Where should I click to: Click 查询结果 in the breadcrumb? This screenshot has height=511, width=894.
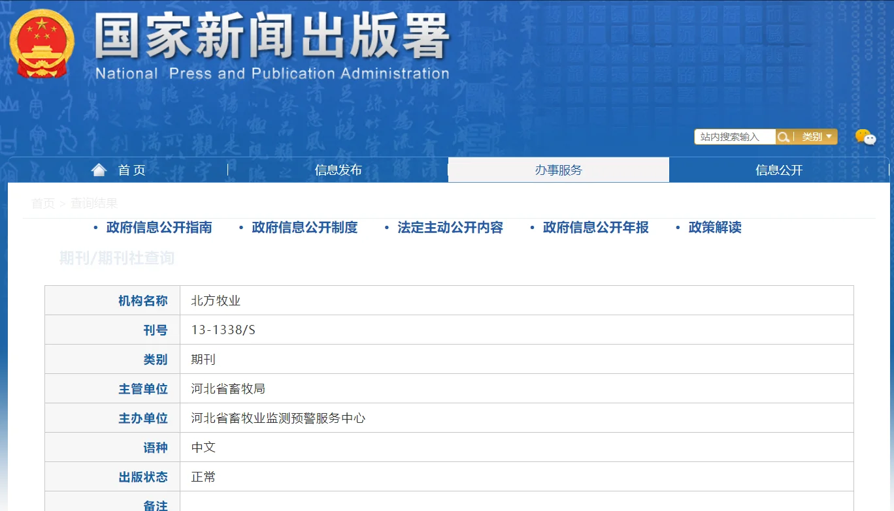tap(95, 203)
